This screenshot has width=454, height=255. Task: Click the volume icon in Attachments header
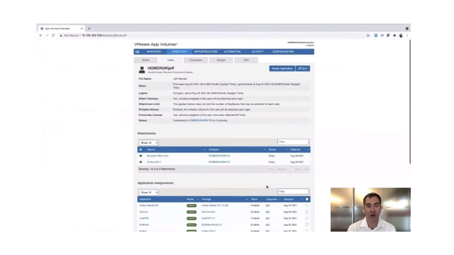click(x=140, y=149)
